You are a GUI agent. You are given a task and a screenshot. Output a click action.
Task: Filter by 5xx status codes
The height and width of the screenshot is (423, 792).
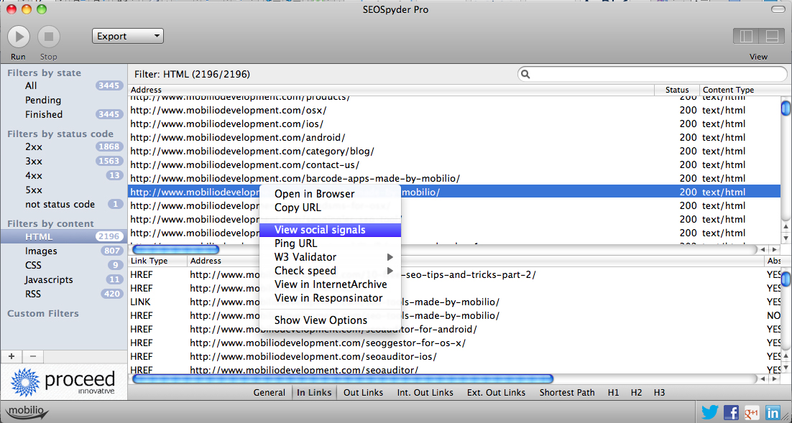[64, 190]
